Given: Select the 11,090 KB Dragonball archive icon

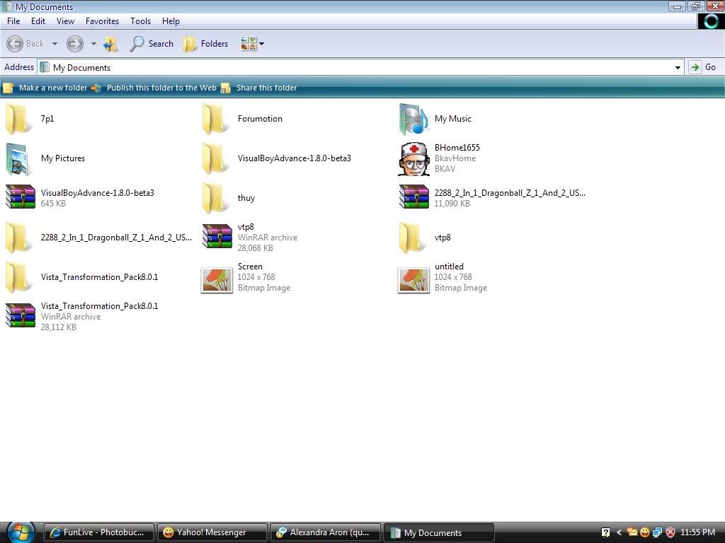Looking at the screenshot, I should [413, 198].
